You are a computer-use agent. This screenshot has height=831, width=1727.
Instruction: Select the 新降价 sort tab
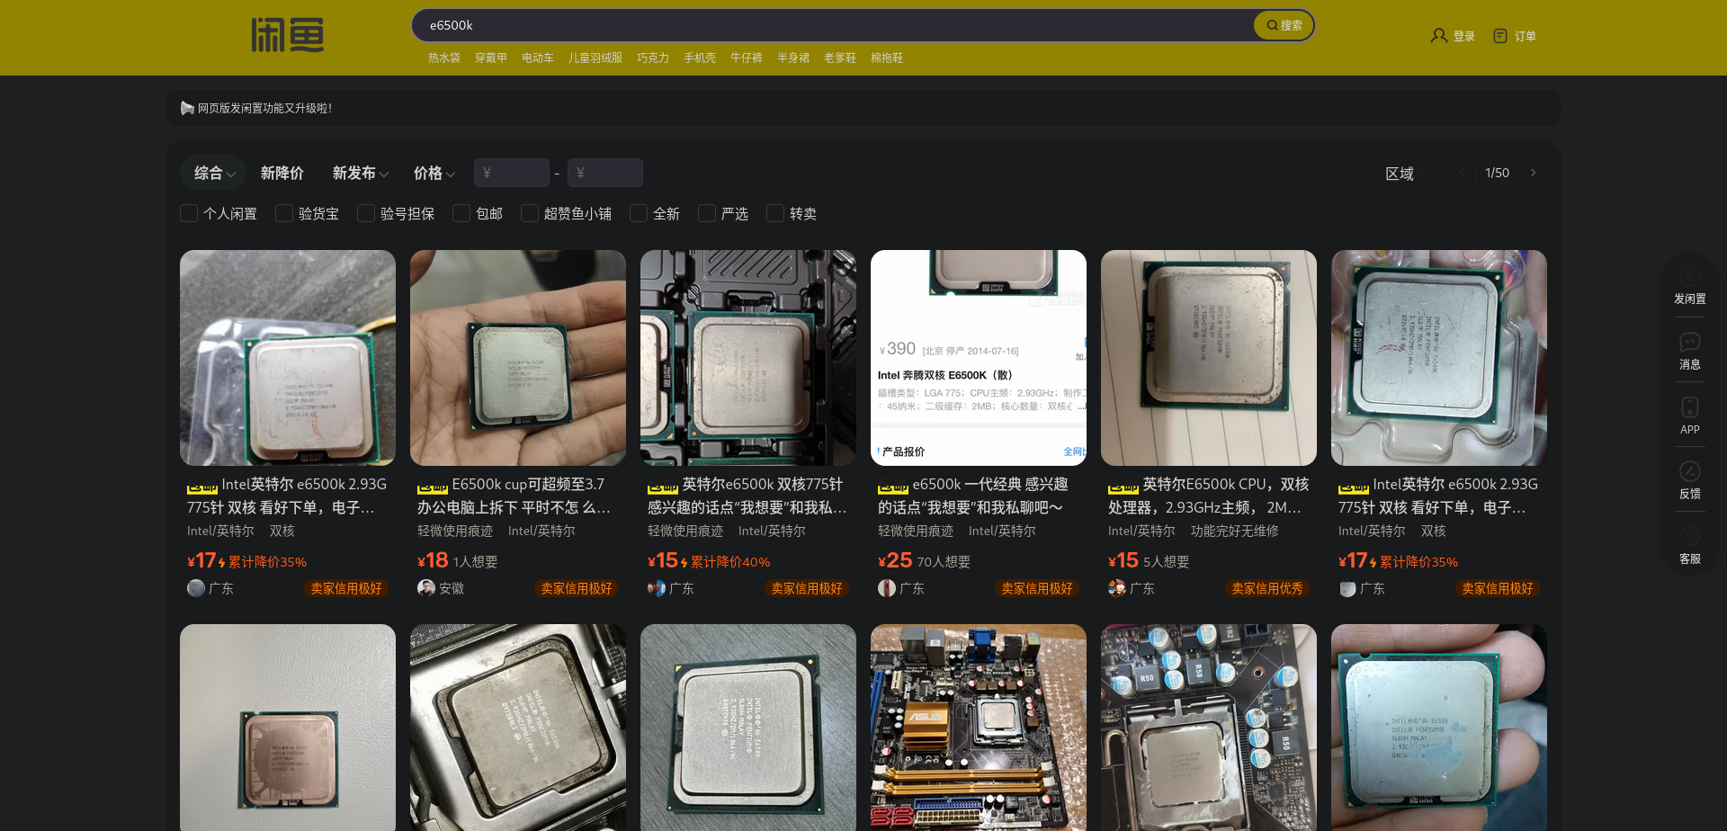(282, 173)
